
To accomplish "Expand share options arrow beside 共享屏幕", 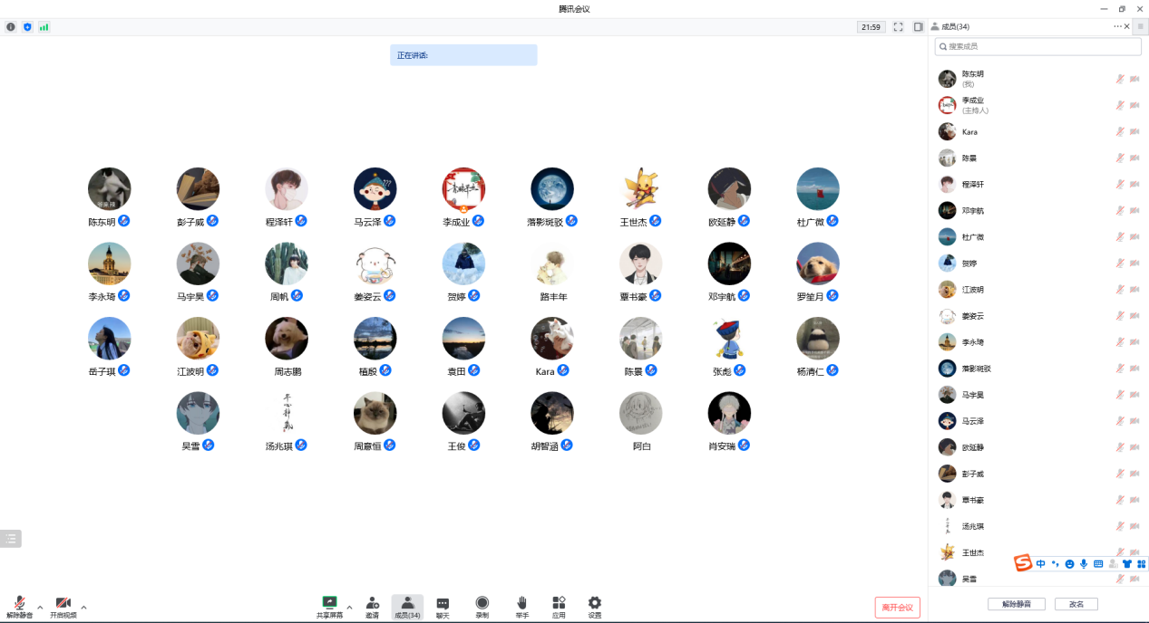I will click(349, 607).
